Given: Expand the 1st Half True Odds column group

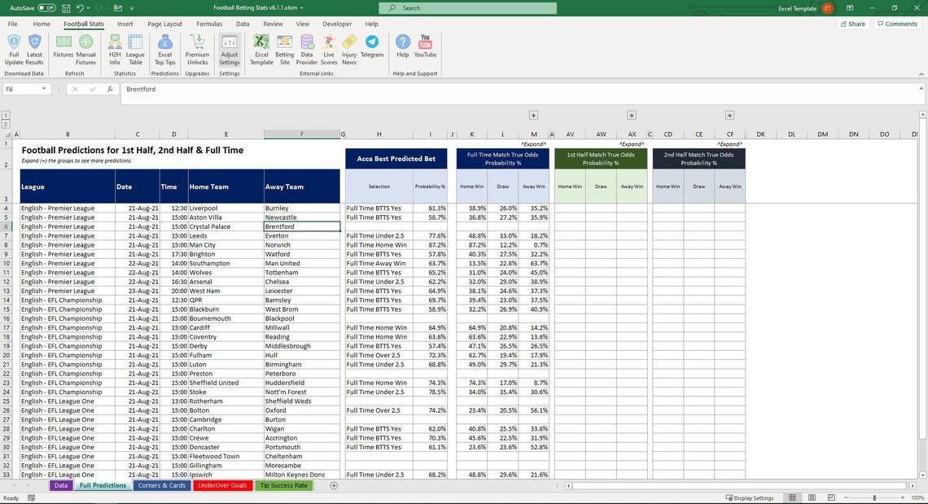Looking at the screenshot, I should (x=632, y=115).
